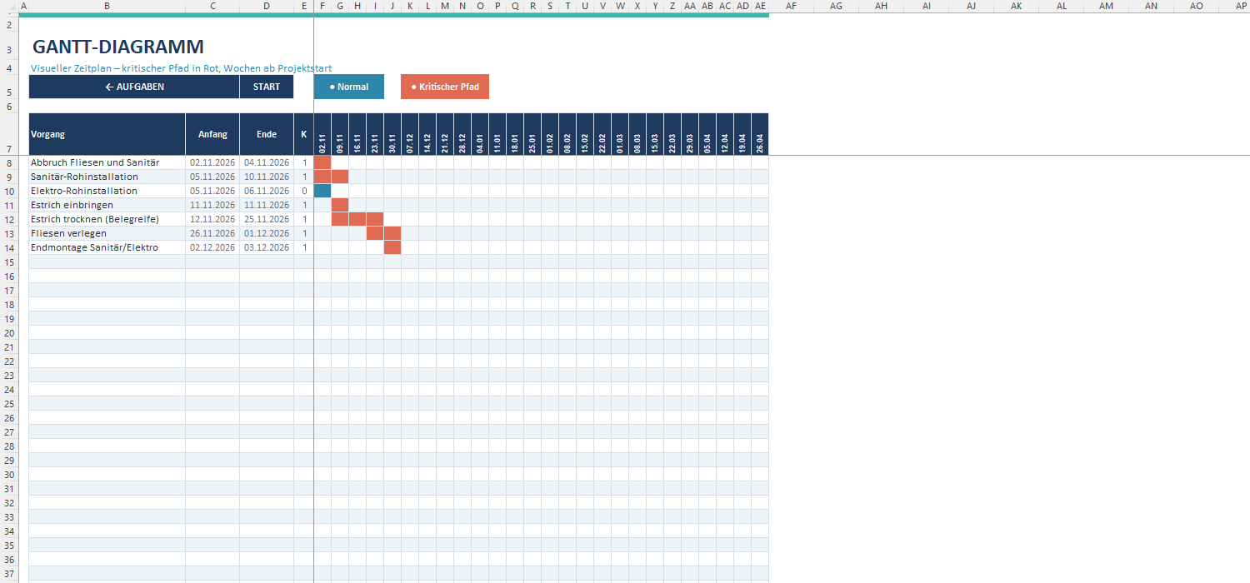Image resolution: width=1250 pixels, height=583 pixels.
Task: Select cell 'Sanitär-Rohinstallation'
Action: point(107,177)
